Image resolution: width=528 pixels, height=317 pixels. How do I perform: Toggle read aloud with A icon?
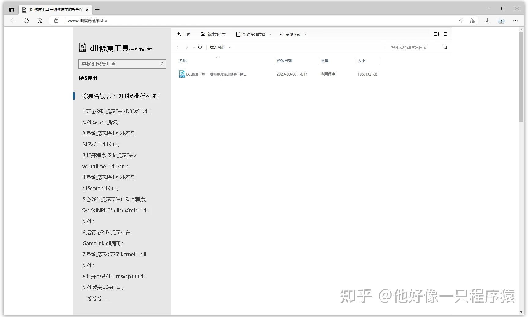(461, 20)
